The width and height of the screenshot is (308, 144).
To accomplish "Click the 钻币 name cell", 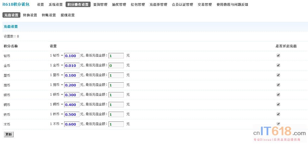I will pos(7,56).
